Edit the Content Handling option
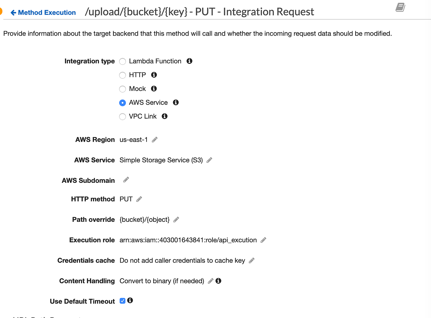The height and width of the screenshot is (318, 431). [x=210, y=281]
